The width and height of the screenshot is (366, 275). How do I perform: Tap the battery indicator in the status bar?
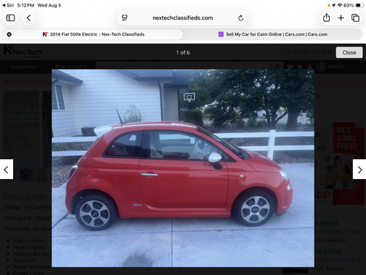(x=359, y=5)
